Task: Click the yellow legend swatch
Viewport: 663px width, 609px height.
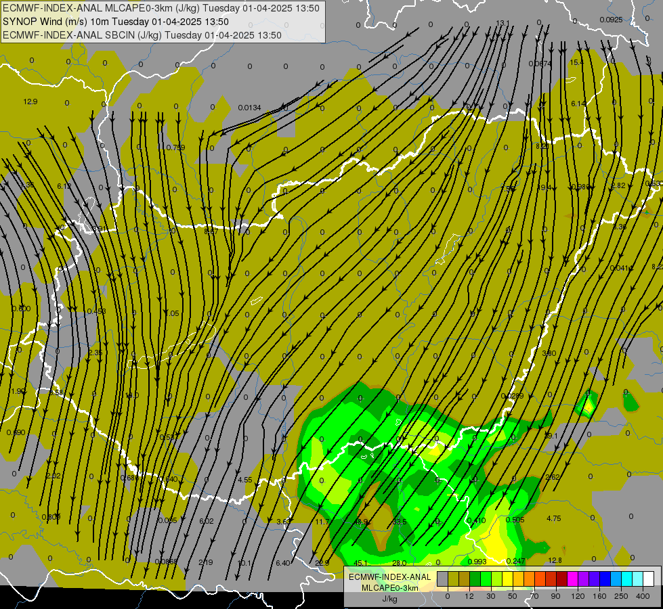Action: (507, 579)
